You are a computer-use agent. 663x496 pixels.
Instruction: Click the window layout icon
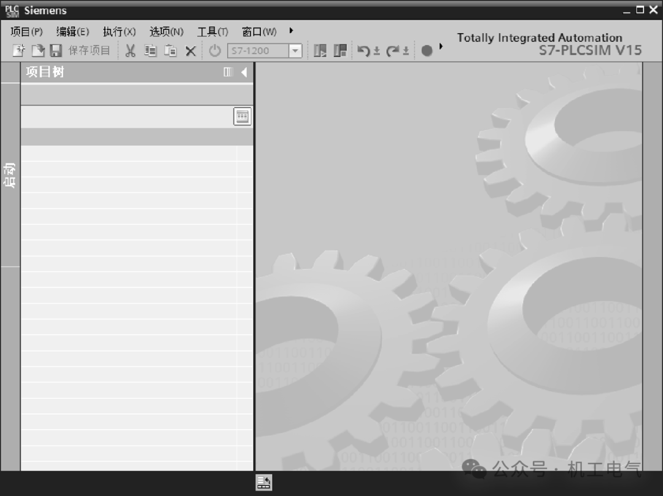click(x=340, y=51)
